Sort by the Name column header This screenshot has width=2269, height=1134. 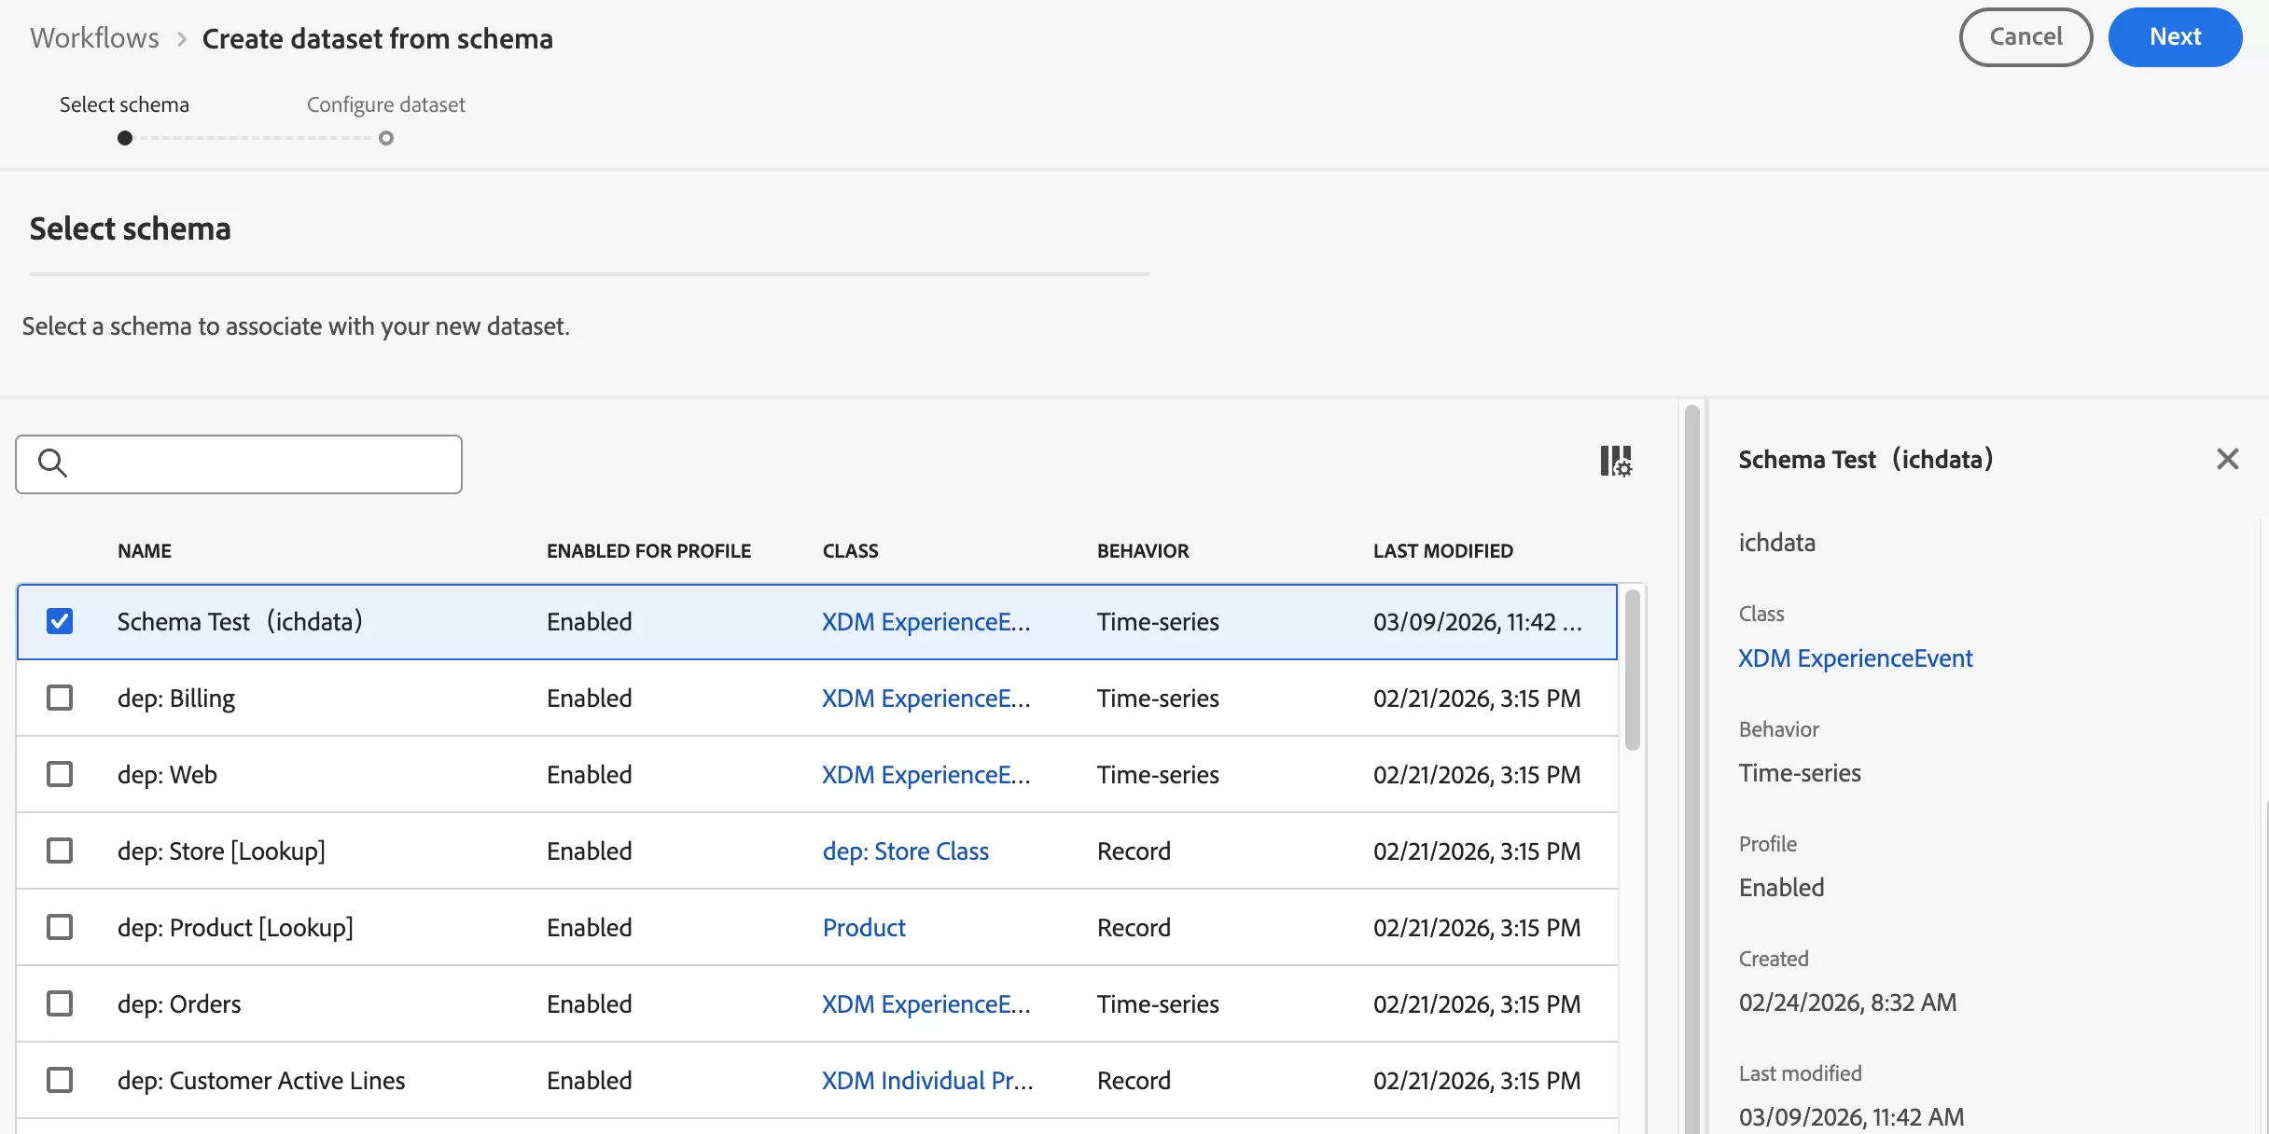[x=145, y=551]
